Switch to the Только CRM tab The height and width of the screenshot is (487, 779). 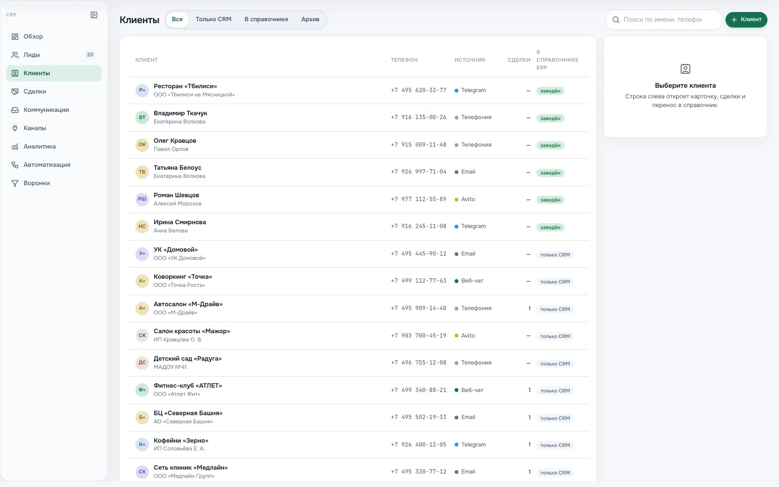(x=214, y=20)
